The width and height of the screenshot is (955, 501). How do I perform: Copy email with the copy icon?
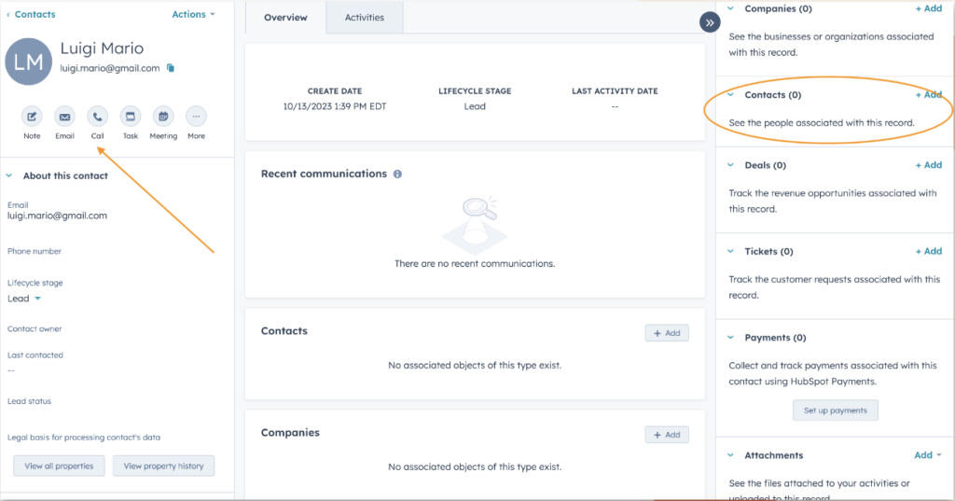(171, 68)
